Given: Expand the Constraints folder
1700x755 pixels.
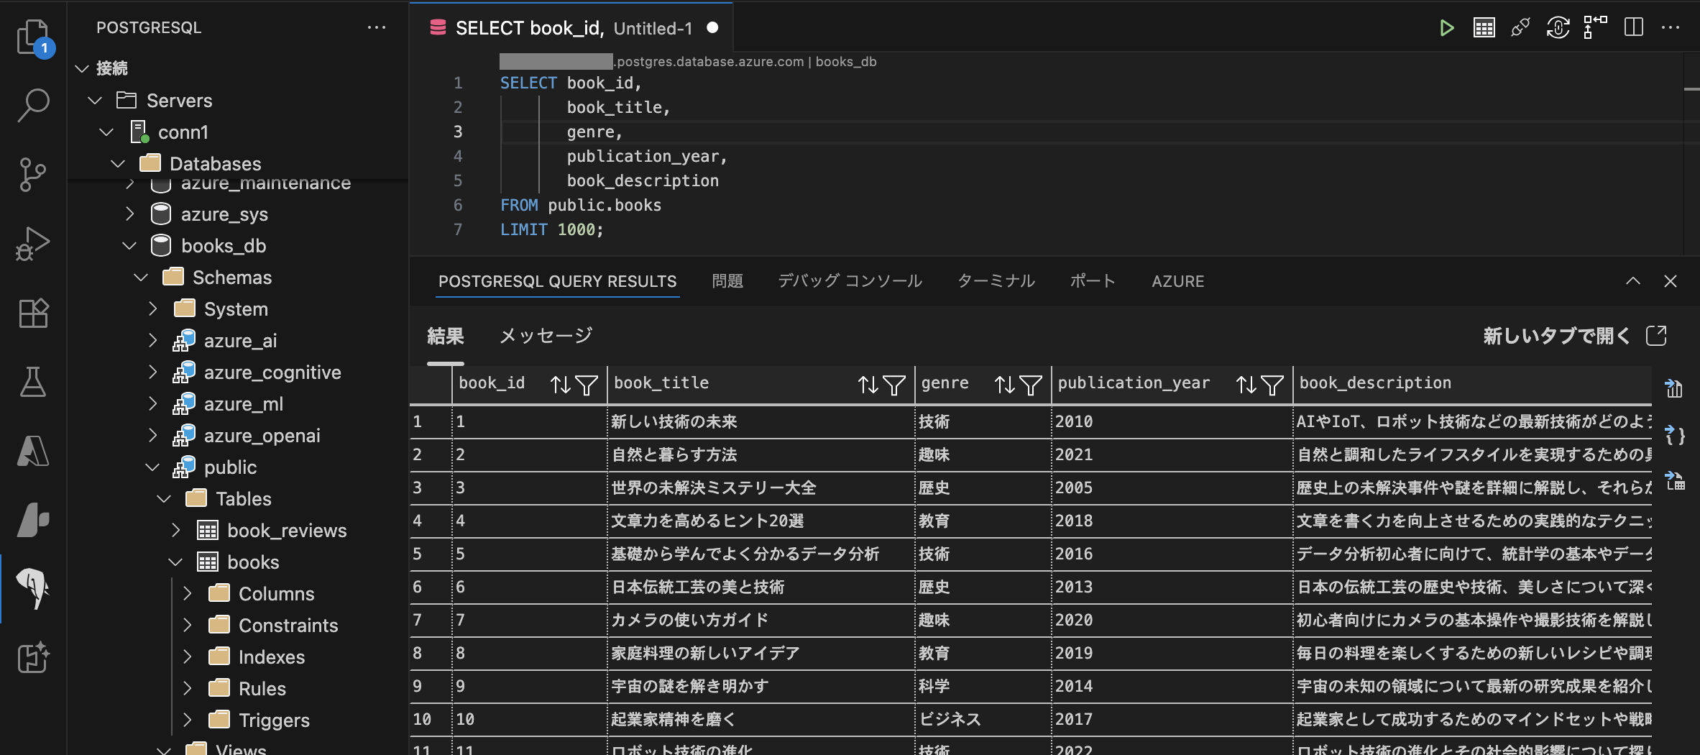Looking at the screenshot, I should click(187, 625).
